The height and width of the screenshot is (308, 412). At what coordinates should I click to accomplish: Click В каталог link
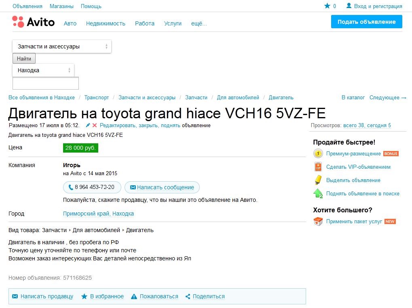pos(353,97)
